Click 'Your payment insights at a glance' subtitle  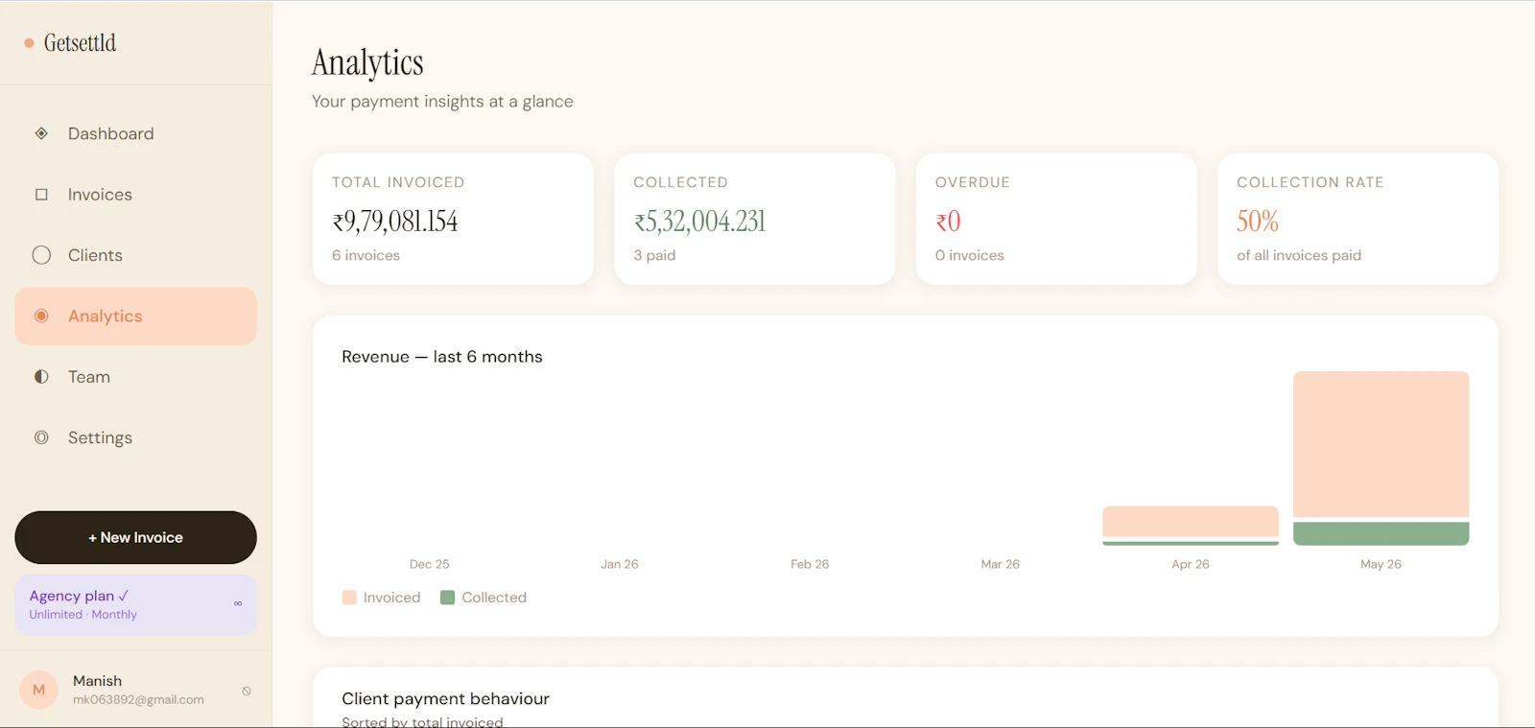[442, 102]
